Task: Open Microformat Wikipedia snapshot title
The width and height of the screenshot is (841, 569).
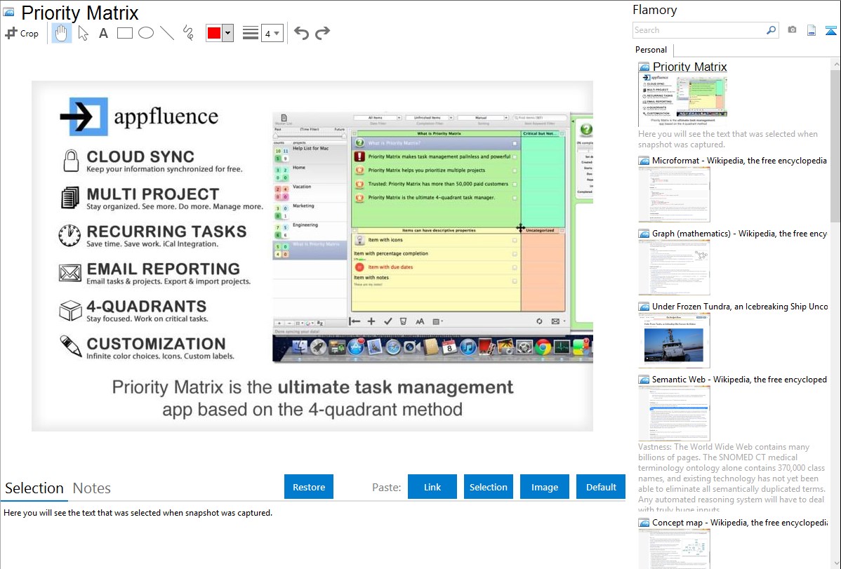Action: (x=739, y=161)
